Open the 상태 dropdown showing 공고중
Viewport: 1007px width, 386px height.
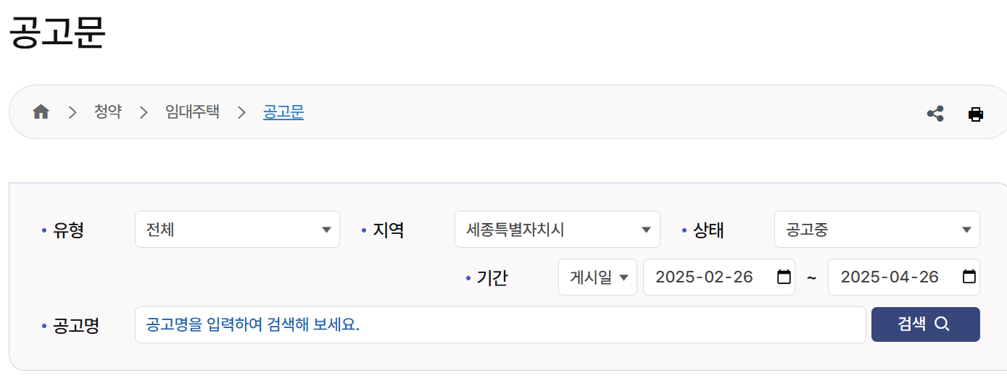click(x=877, y=230)
